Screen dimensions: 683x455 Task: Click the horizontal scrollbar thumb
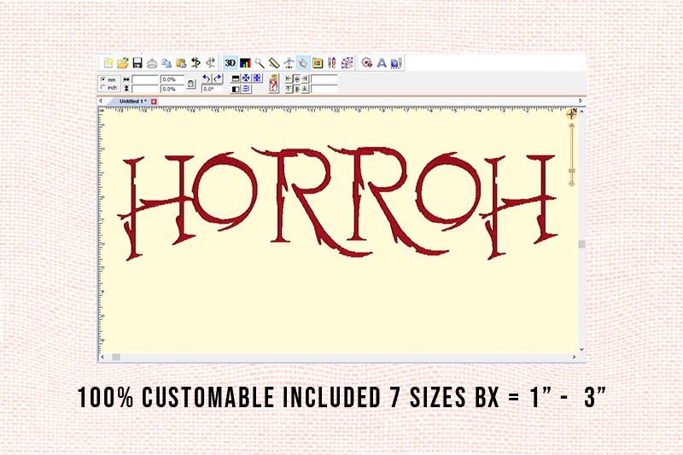pos(116,357)
